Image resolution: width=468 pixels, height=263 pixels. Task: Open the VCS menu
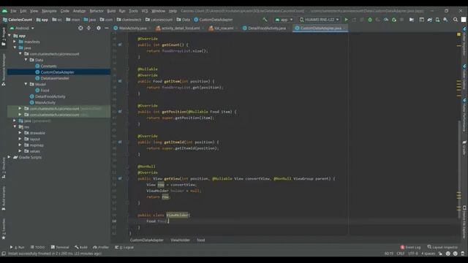click(x=145, y=11)
